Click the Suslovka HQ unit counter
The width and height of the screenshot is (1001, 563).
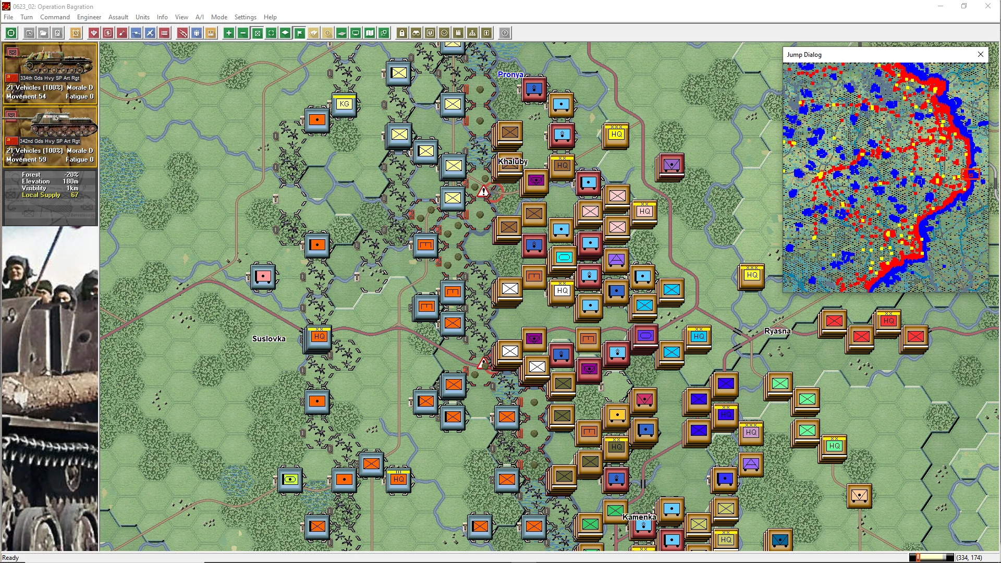tap(319, 337)
